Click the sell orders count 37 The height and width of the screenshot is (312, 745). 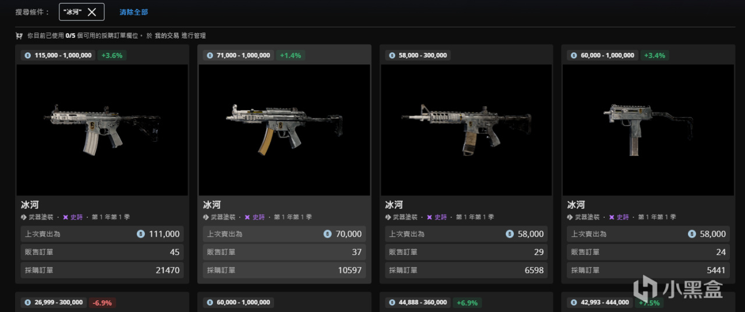357,252
